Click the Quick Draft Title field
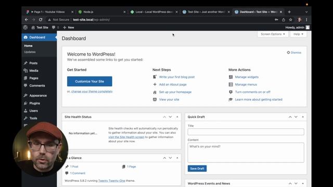The height and width of the screenshot is (187, 333). coord(246,132)
